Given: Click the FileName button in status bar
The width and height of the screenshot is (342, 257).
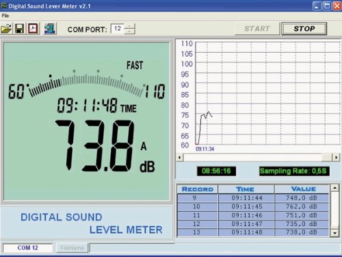Looking at the screenshot, I should pyautogui.click(x=72, y=248).
